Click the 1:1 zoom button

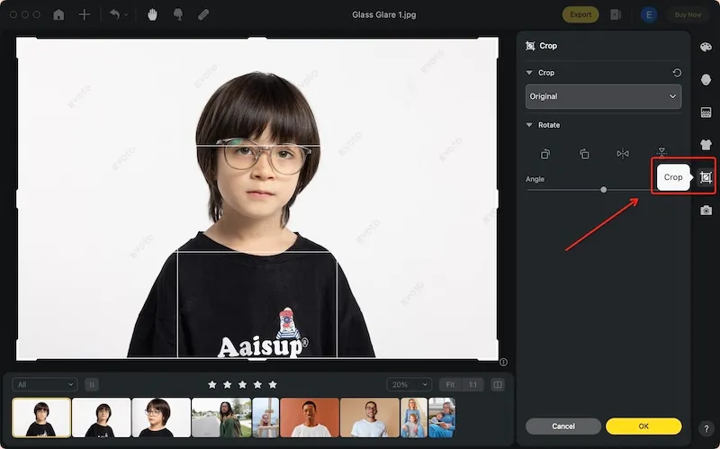tap(472, 384)
